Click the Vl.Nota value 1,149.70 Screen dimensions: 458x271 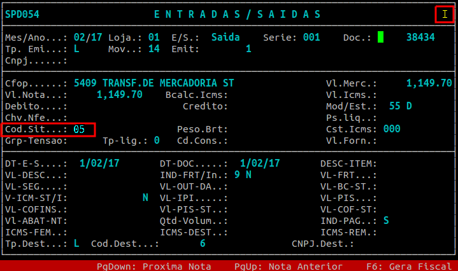tap(119, 95)
